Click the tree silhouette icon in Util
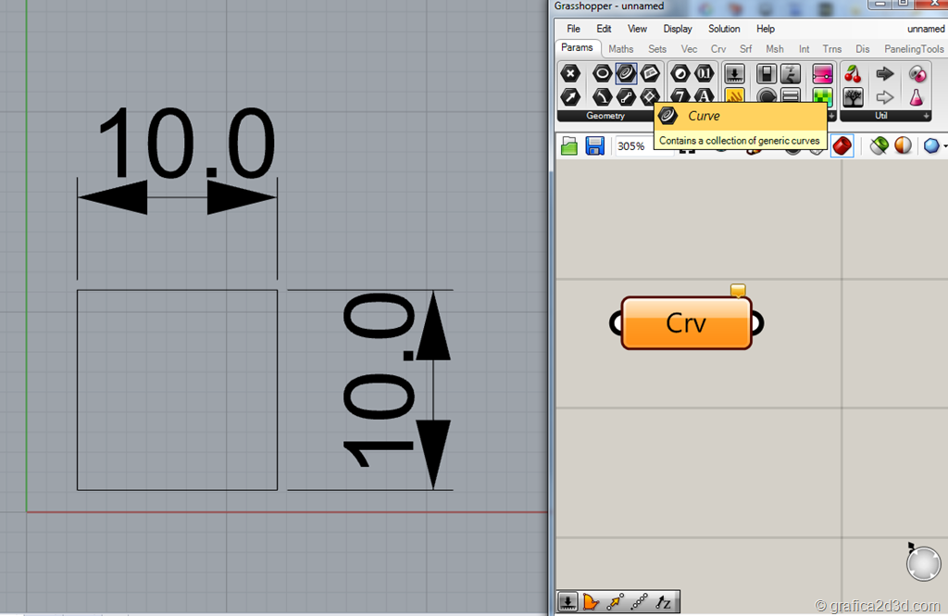948x616 pixels. pos(853,97)
